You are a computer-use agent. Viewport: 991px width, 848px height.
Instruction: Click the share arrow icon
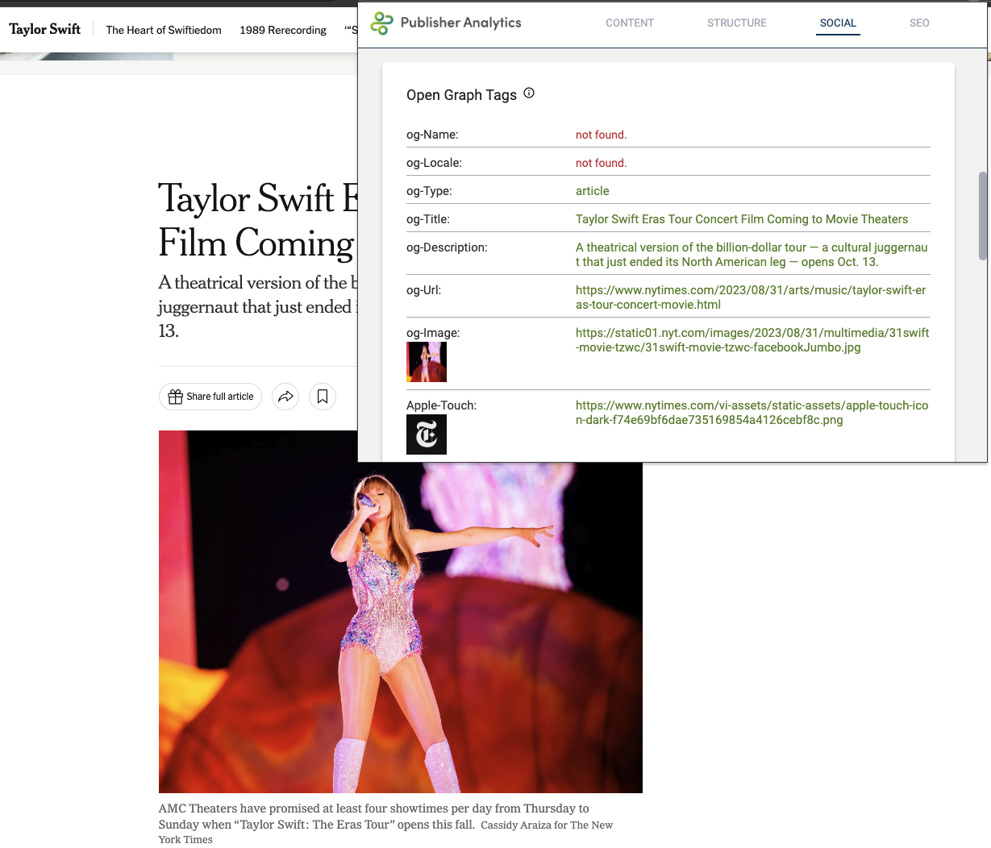point(285,397)
